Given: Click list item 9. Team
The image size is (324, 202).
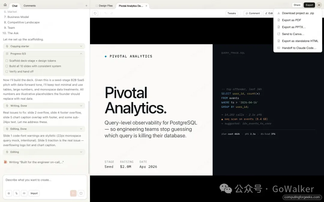Looking at the screenshot, I should click(10, 28).
